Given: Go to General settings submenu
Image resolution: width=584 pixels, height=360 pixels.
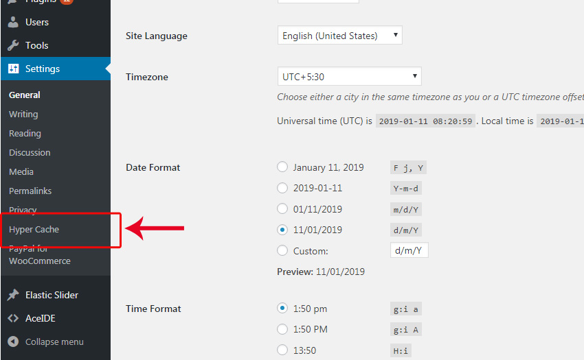Looking at the screenshot, I should 24,95.
